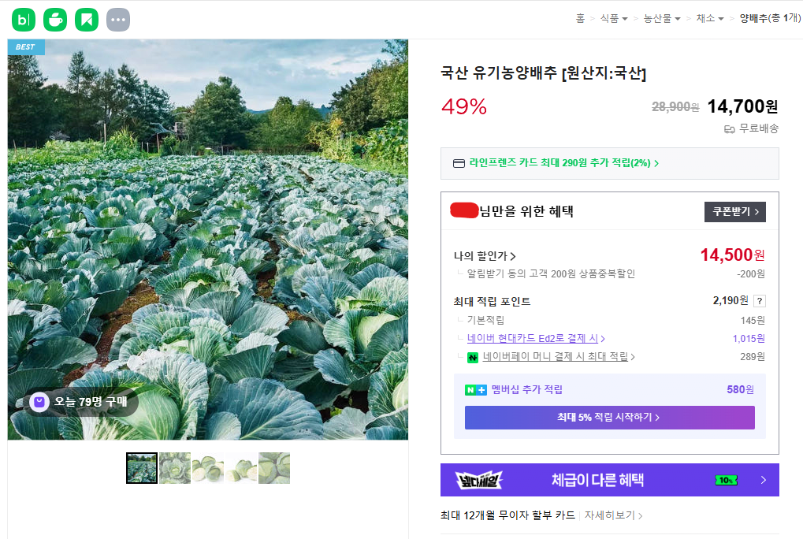803x539 pixels.
Task: Click the Naver Pay N icon
Action: (x=473, y=357)
